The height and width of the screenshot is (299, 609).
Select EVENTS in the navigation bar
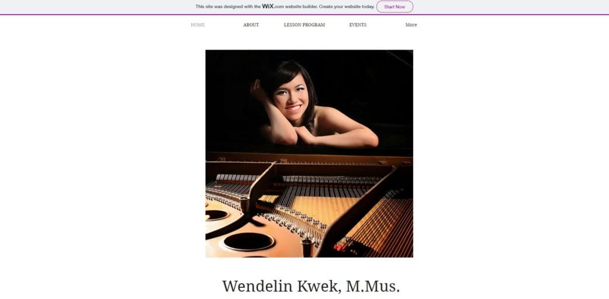tap(358, 25)
